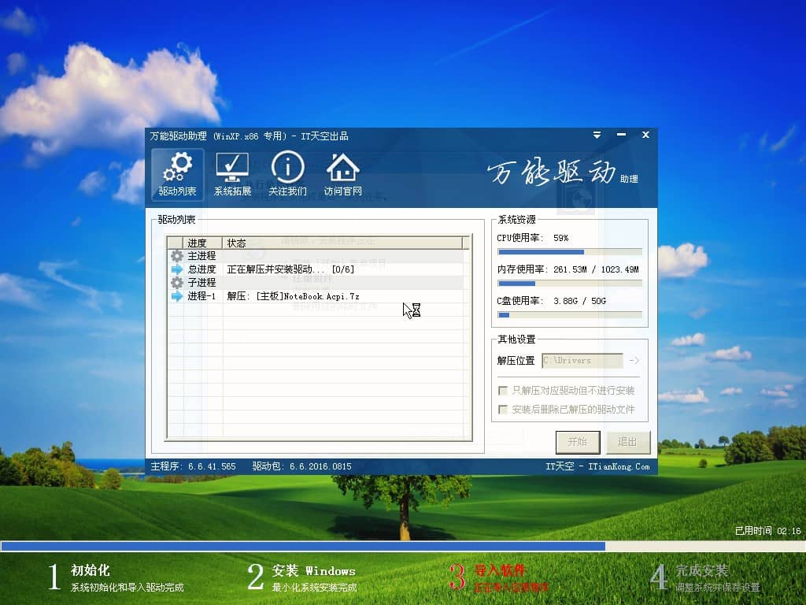Image resolution: width=806 pixels, height=605 pixels.
Task: Click the 子进程 gear icon
Action: point(177,283)
